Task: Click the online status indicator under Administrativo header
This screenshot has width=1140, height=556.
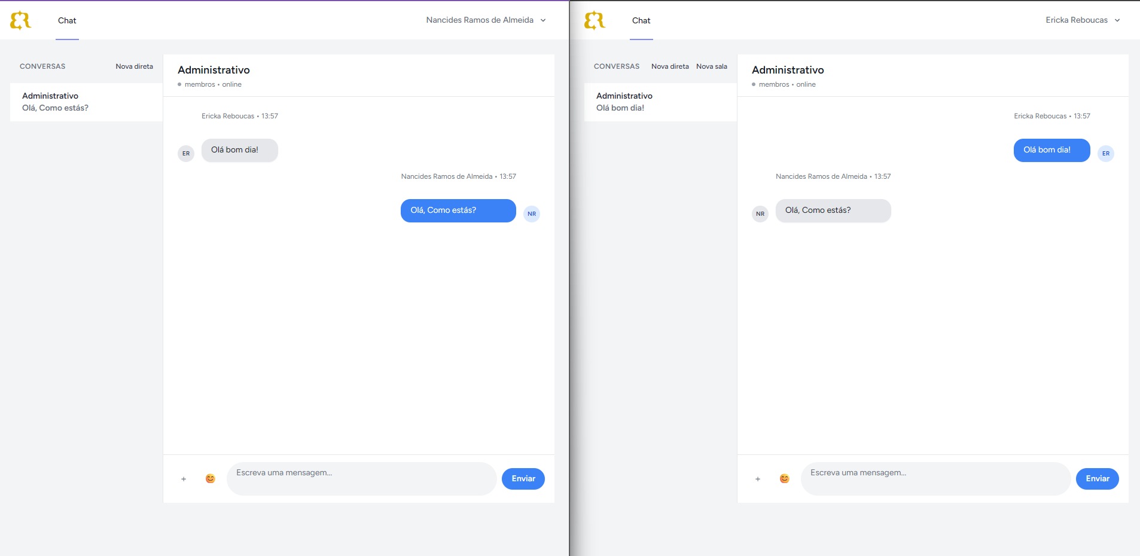Action: [x=180, y=84]
